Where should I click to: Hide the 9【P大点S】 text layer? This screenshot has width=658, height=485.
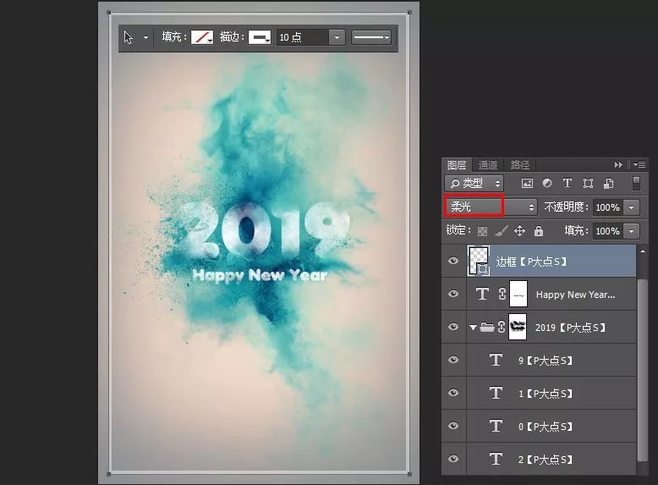coord(453,360)
